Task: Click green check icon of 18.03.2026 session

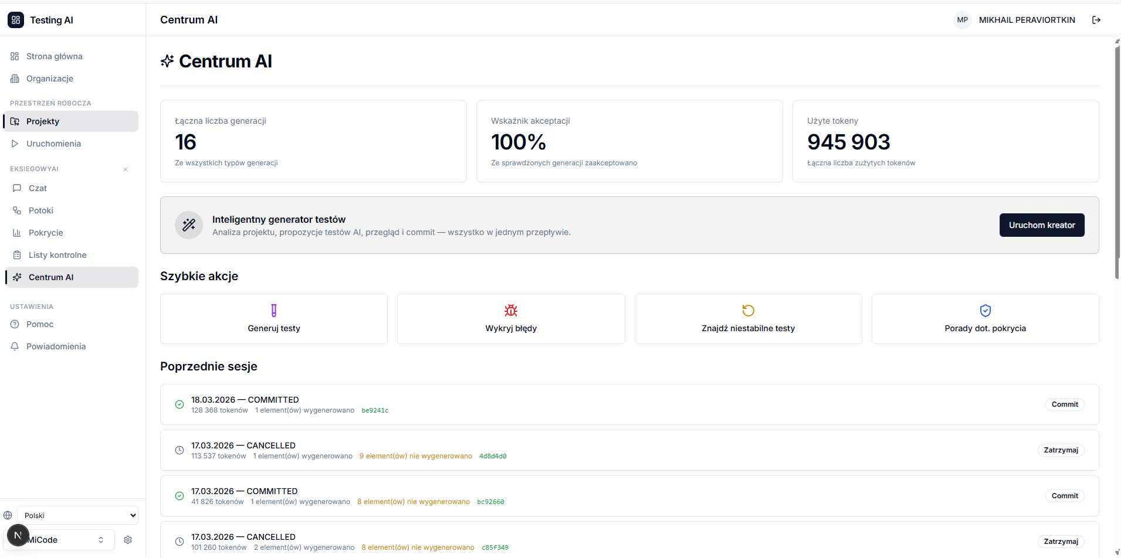Action: (x=180, y=404)
